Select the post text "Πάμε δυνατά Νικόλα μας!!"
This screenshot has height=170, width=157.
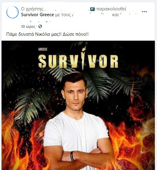(34, 34)
